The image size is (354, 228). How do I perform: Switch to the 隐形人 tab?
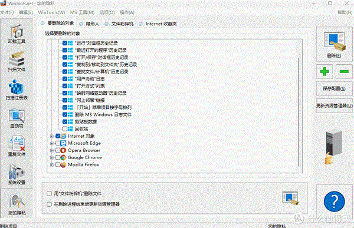pyautogui.click(x=89, y=24)
